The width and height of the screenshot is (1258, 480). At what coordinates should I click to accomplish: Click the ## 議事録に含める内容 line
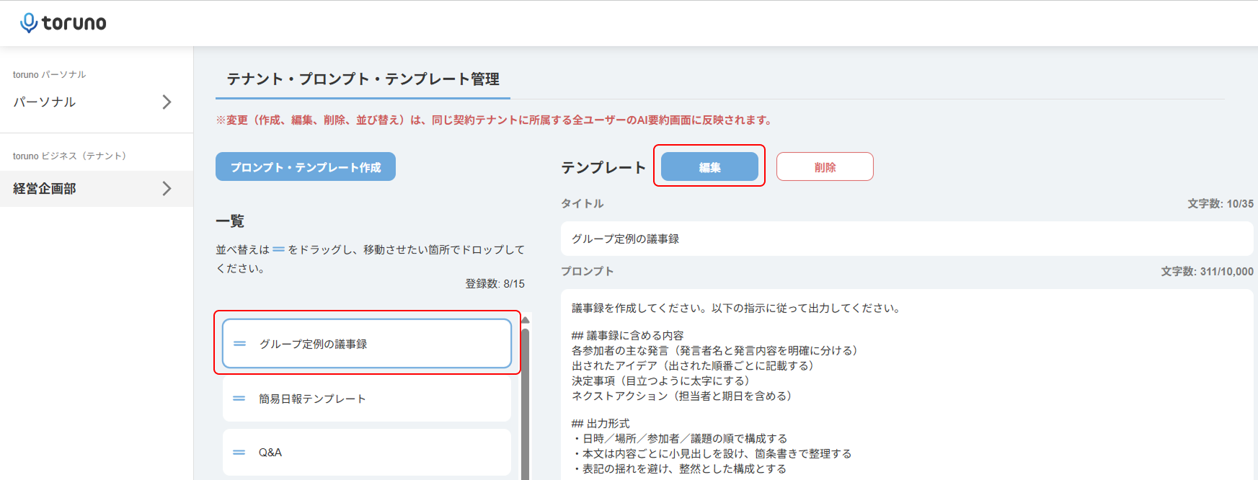627,335
